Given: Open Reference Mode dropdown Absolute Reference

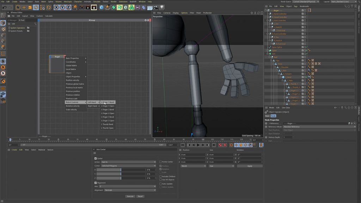Looking at the screenshot, I should [319, 127].
